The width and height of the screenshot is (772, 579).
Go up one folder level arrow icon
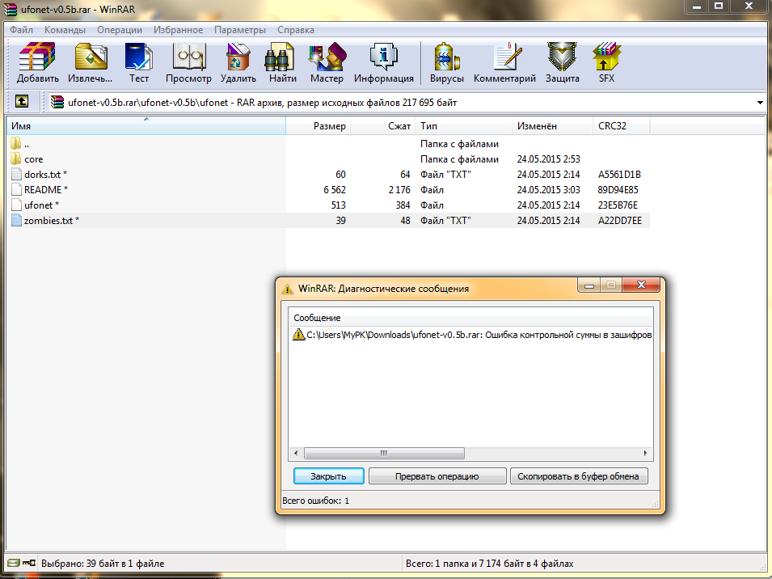(x=22, y=101)
